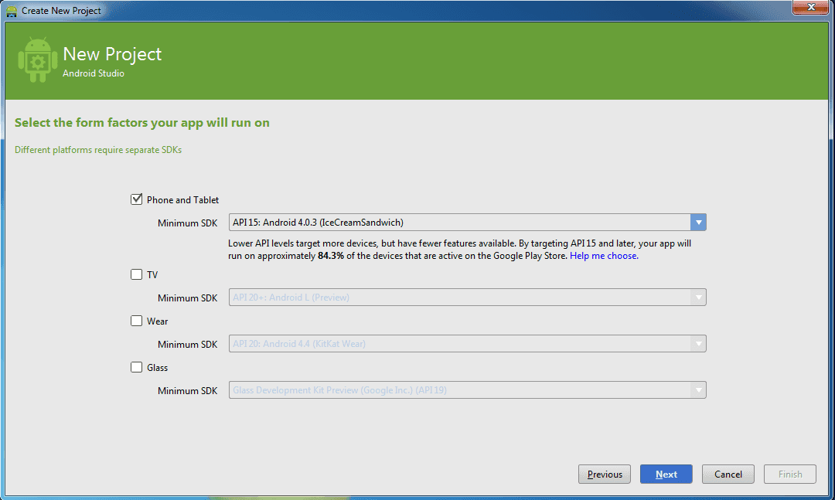Uncheck the Phone and Tablet checkbox
The width and height of the screenshot is (835, 500).
click(x=136, y=199)
